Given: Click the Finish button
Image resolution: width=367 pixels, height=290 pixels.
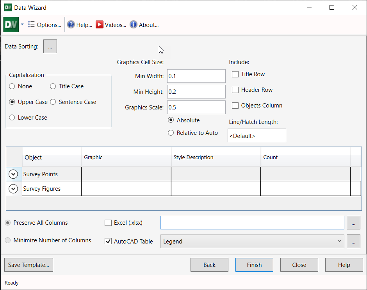Looking at the screenshot, I should [254, 265].
